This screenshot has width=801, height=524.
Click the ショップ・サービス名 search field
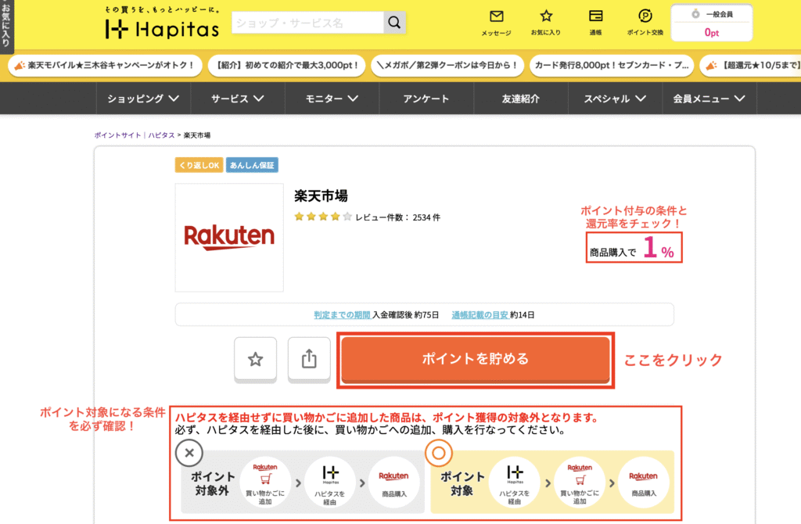point(307,23)
